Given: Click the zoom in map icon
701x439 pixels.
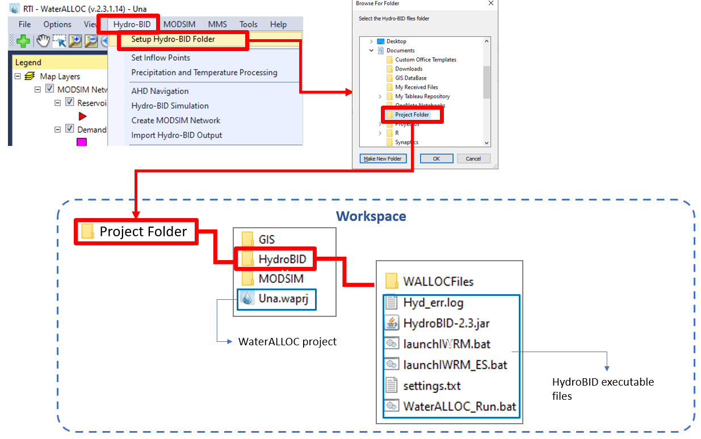Looking at the screenshot, I should pos(75,41).
